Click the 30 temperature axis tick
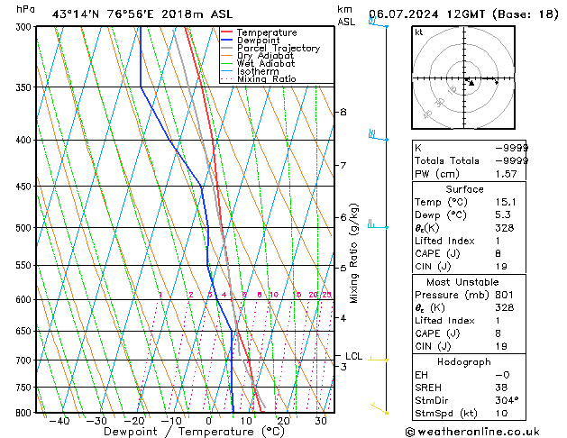Screen dimensions: 567x438 321,421
